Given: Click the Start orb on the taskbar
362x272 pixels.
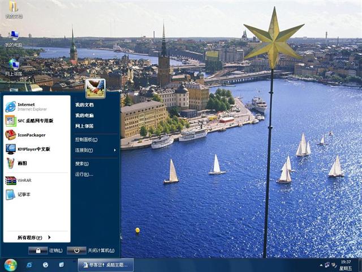Looking at the screenshot, I should [x=10, y=265].
